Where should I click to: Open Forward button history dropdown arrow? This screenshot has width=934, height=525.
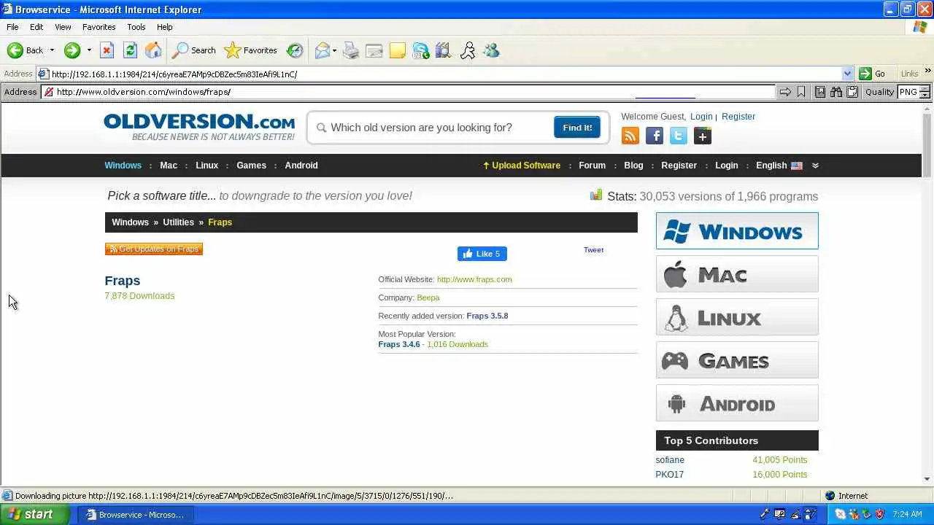pyautogui.click(x=89, y=50)
